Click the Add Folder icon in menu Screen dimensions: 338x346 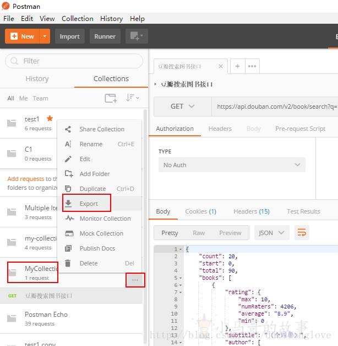coord(69,174)
